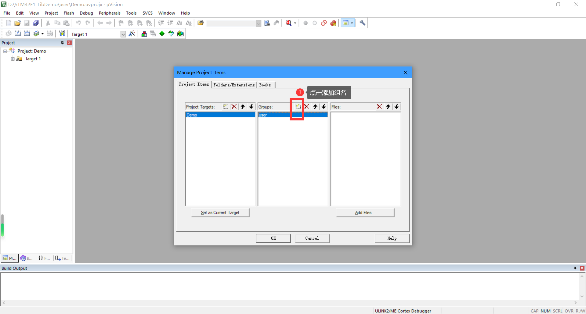Start the Debug Session icon

289,23
